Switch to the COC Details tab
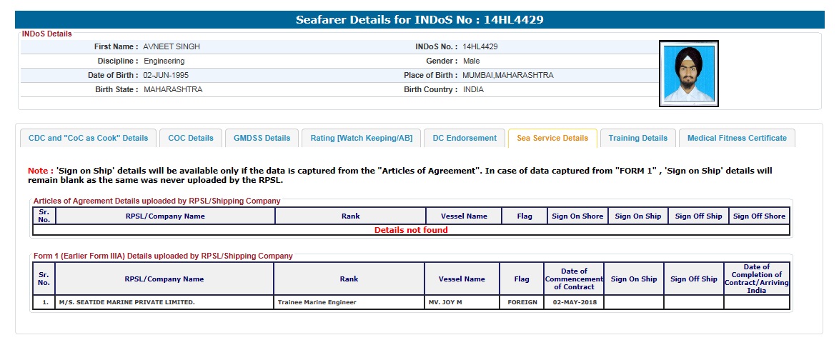 [x=191, y=138]
